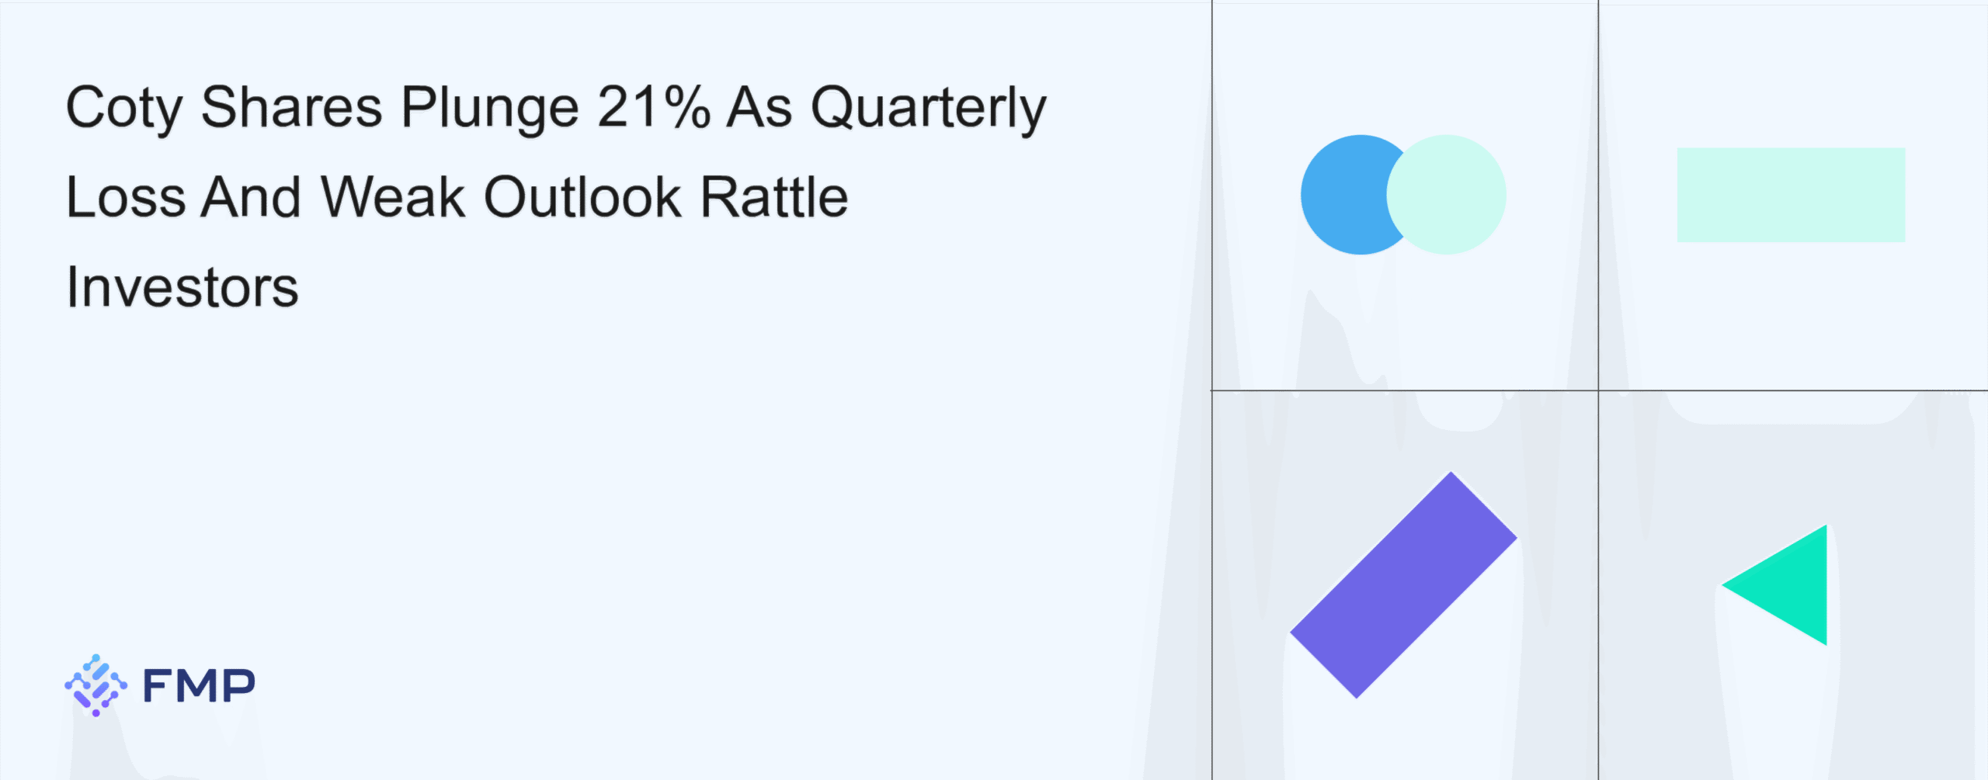Select the blue circle shape
This screenshot has height=780, width=1988.
click(x=1342, y=195)
